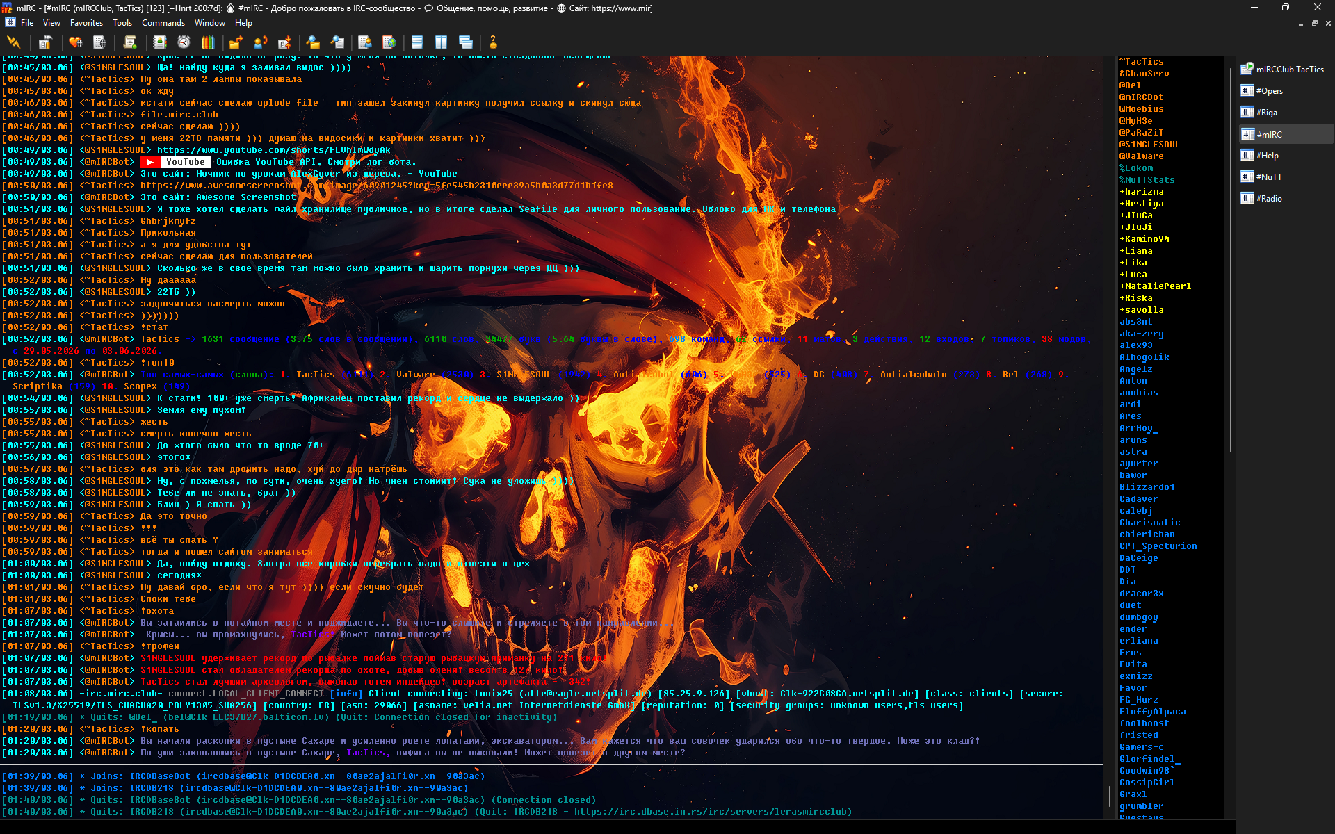1335x834 pixels.
Task: Open the Help menu
Action: pos(243,23)
